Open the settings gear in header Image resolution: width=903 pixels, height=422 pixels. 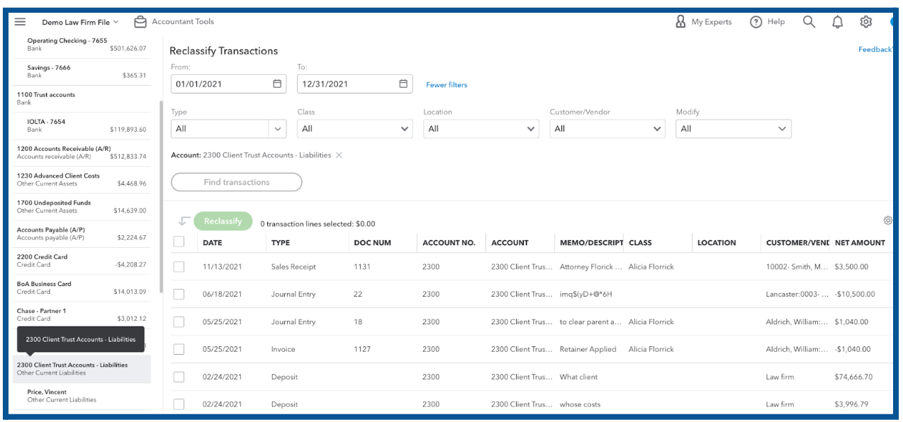[865, 22]
